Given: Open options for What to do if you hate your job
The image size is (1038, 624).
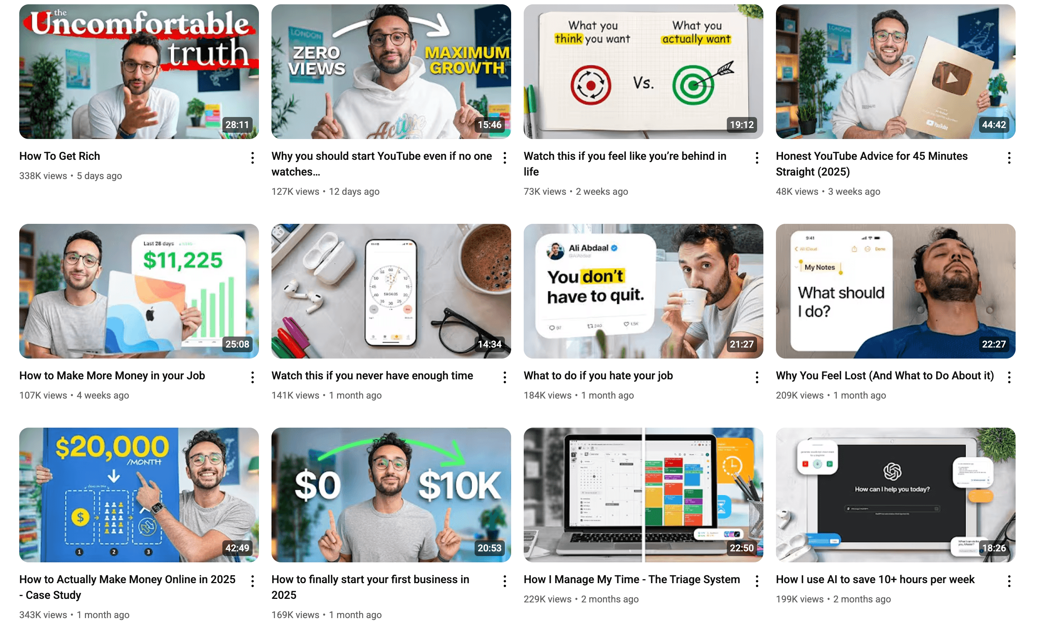Looking at the screenshot, I should (757, 377).
